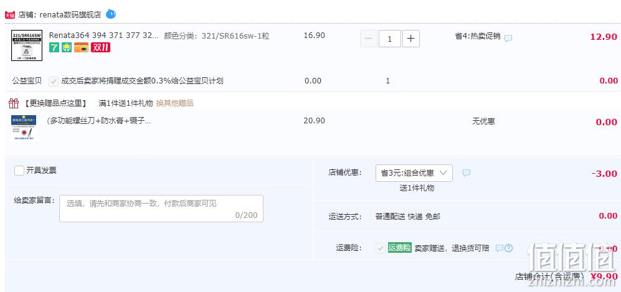
Task: Toggle the 运费险 shipping insurance checkbox
Action: (381, 248)
